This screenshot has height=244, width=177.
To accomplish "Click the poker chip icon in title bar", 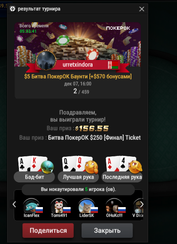I will (x=13, y=9).
